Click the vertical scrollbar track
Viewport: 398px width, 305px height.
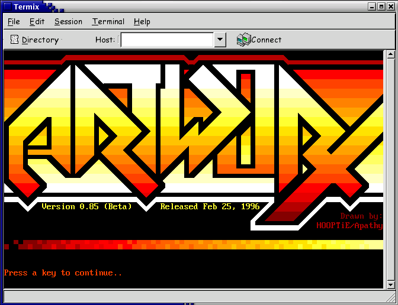(x=390, y=171)
